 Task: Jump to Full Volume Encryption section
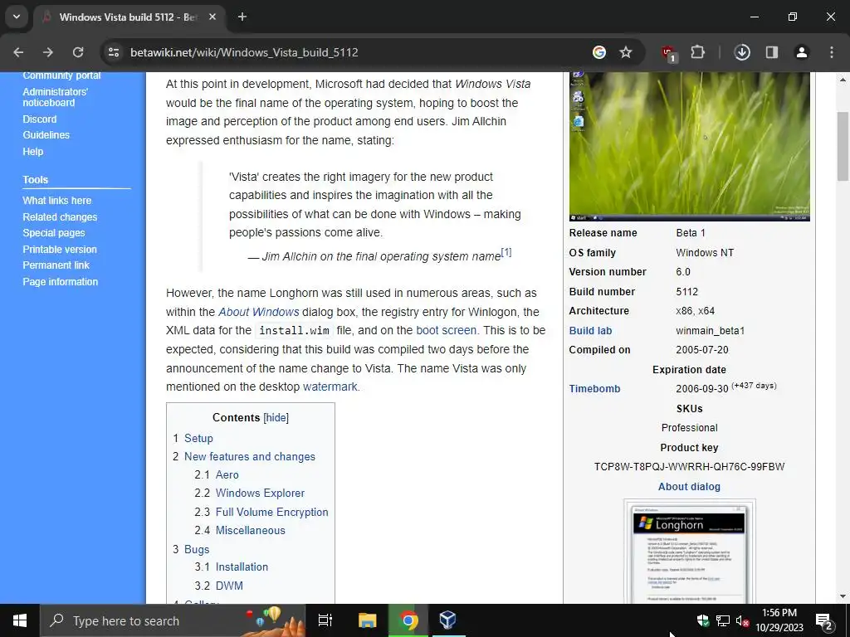tap(272, 512)
